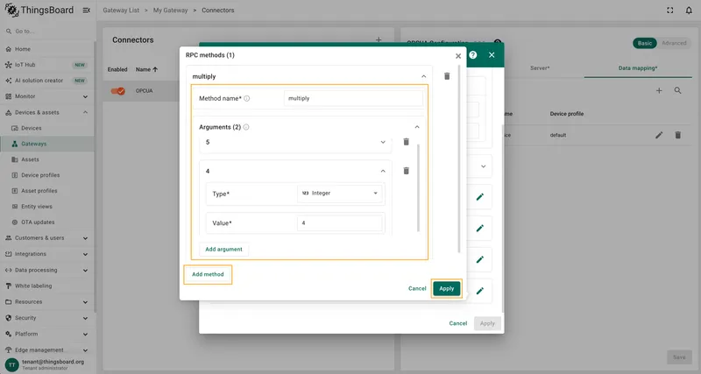
Task: Open AI solution creator in sidebar
Action: pyautogui.click(x=47, y=81)
